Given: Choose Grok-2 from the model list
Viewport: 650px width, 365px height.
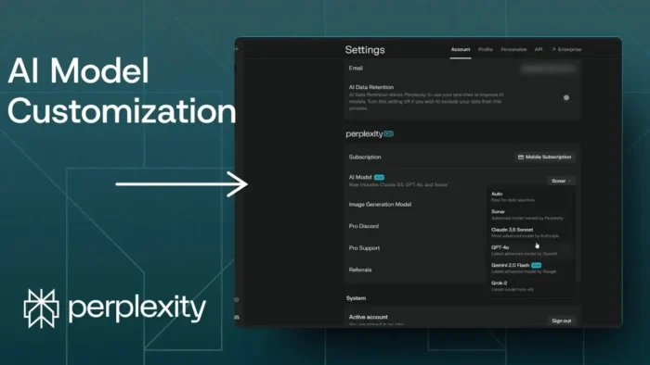Looking at the screenshot, I should tap(530, 285).
